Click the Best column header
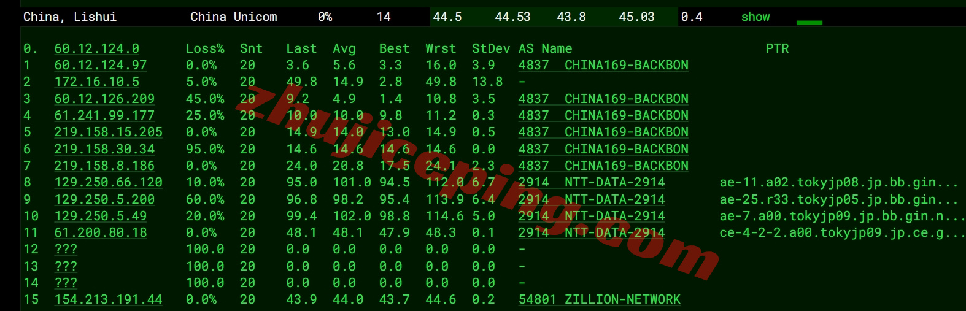The image size is (966, 311). coord(394,48)
